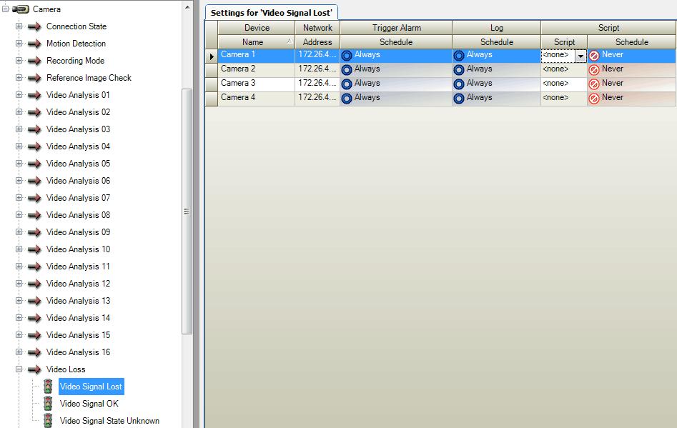Click the arrow icon beside Video Analysis 16
This screenshot has width=677, height=428.
tap(34, 352)
